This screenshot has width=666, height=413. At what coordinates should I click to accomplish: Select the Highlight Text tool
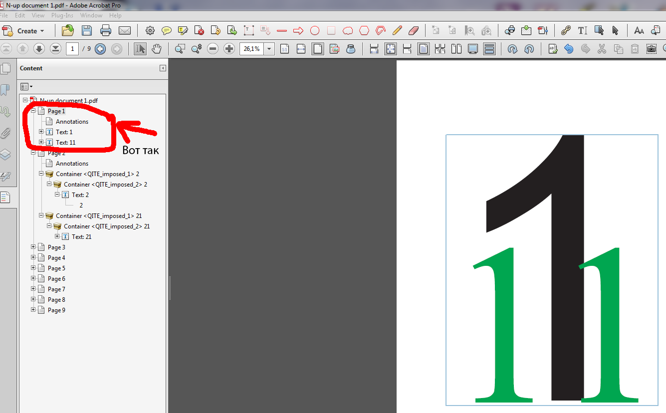[x=183, y=30]
